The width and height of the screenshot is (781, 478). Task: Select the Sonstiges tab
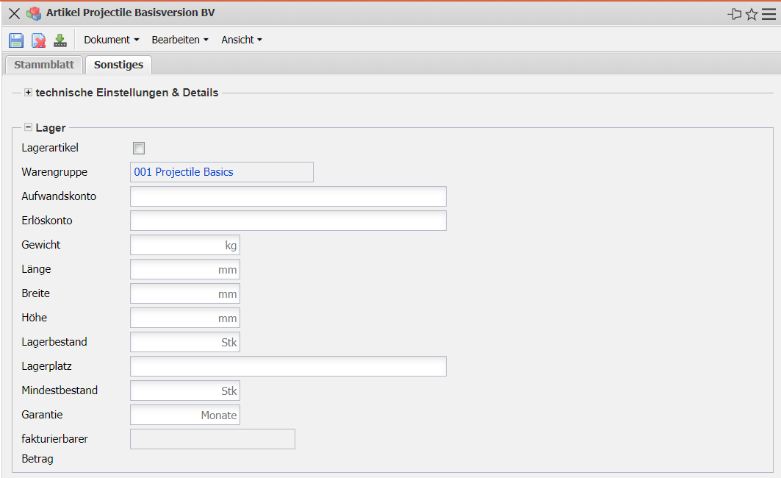pyautogui.click(x=118, y=65)
